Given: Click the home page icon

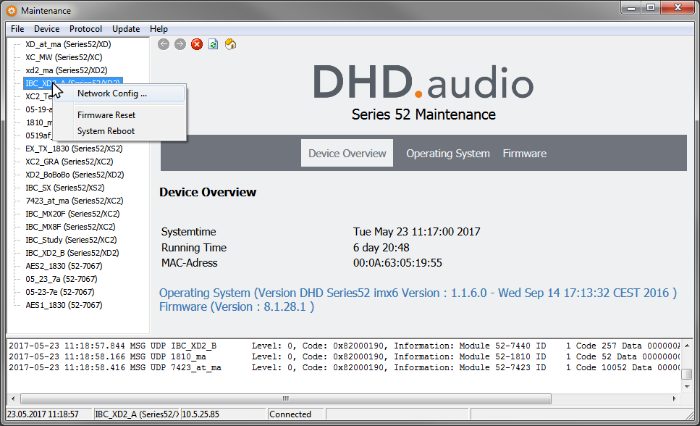Looking at the screenshot, I should pos(230,44).
